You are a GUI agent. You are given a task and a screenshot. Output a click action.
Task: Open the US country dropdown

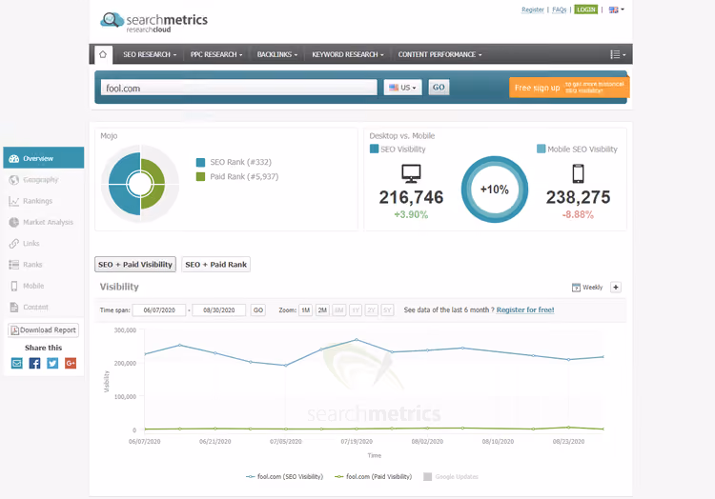coord(402,88)
